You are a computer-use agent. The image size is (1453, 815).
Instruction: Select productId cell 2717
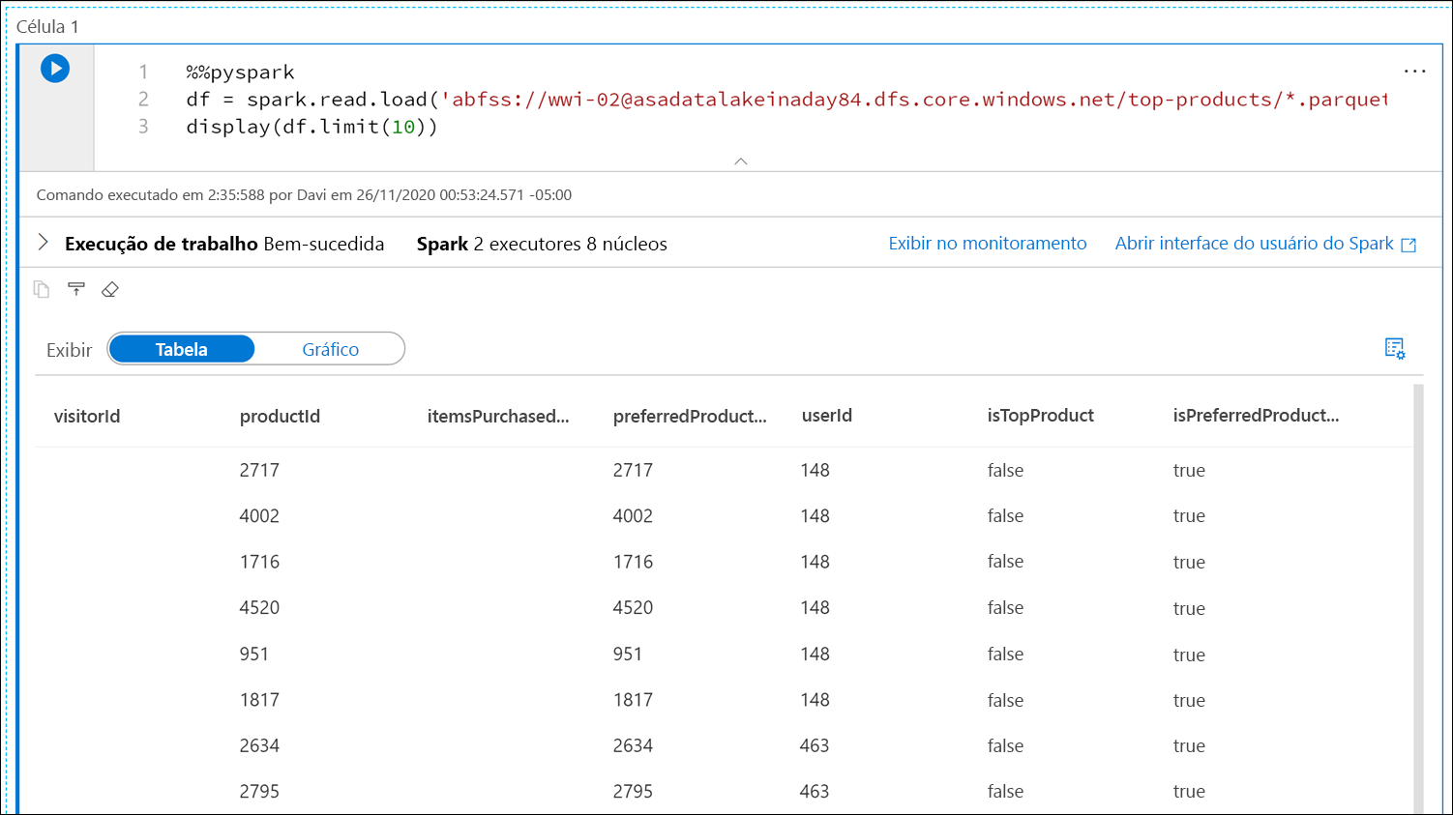click(259, 471)
